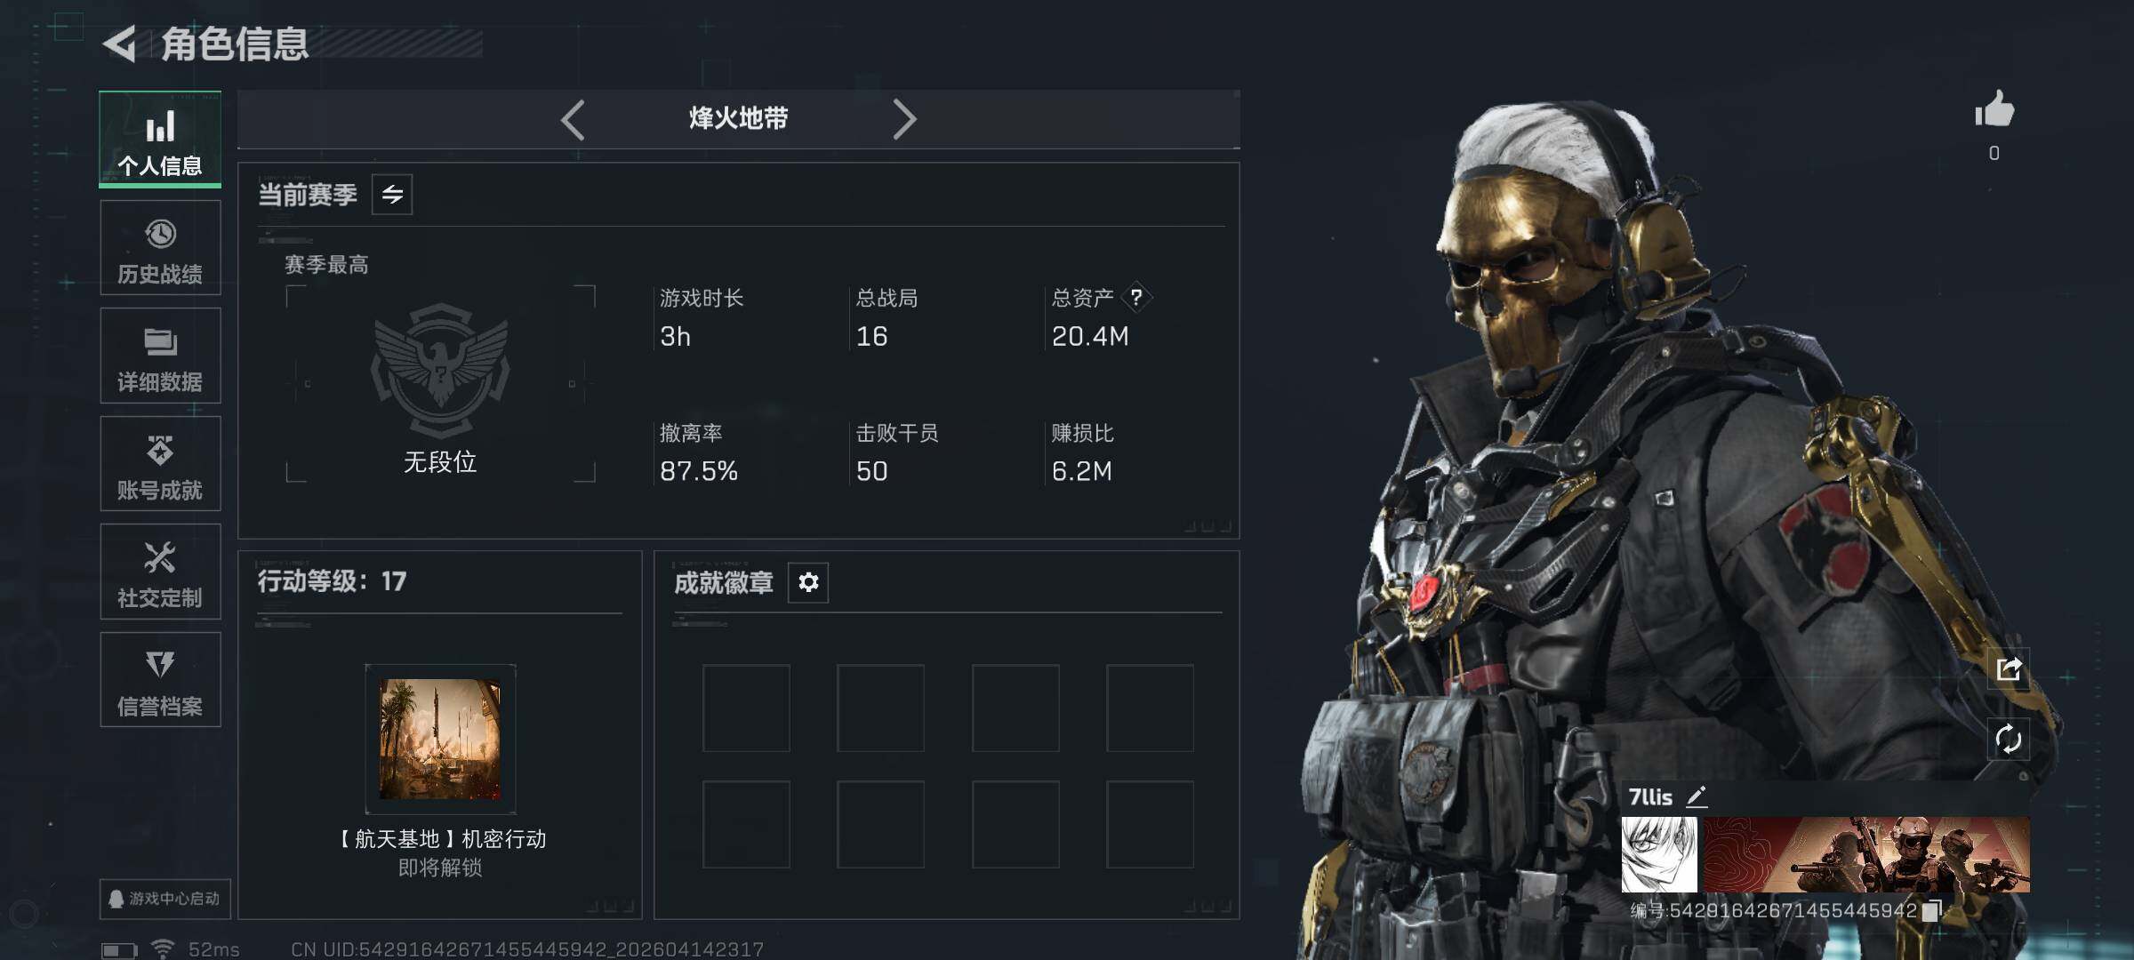The image size is (2134, 960).
Task: Click the 游戏中心启动 button
Action: (x=165, y=899)
